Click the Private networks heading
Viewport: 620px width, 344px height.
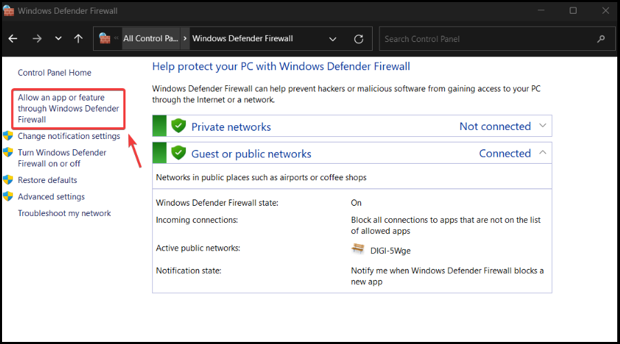pos(231,127)
